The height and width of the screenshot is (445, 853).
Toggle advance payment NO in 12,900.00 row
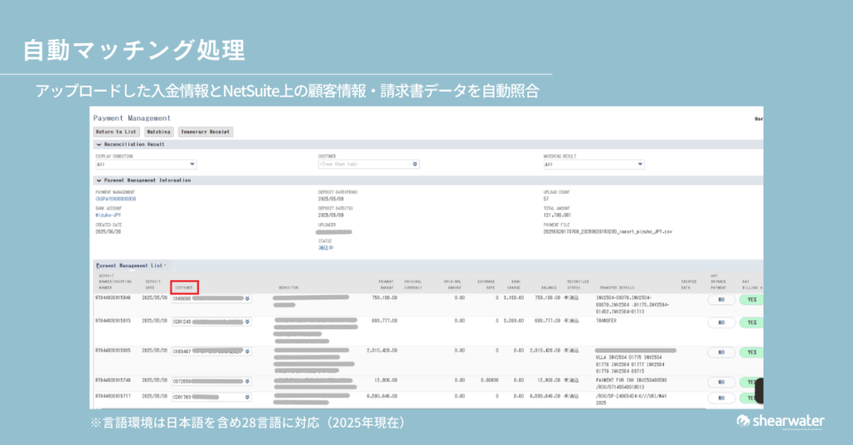point(721,383)
